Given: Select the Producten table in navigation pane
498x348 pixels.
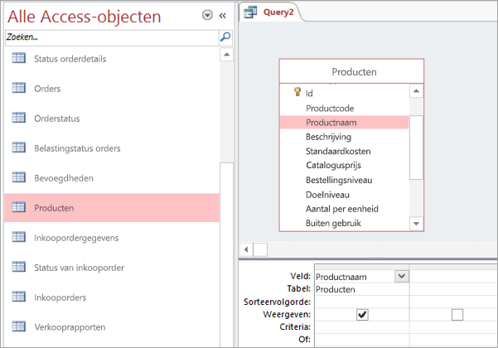Looking at the screenshot, I should click(x=112, y=208).
